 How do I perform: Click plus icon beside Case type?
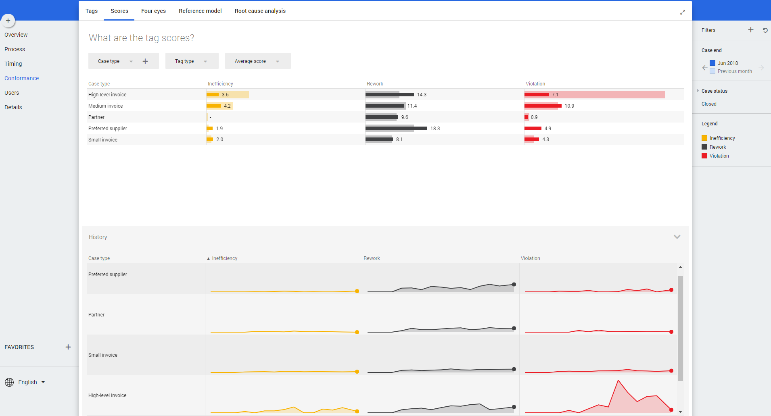[x=145, y=61]
